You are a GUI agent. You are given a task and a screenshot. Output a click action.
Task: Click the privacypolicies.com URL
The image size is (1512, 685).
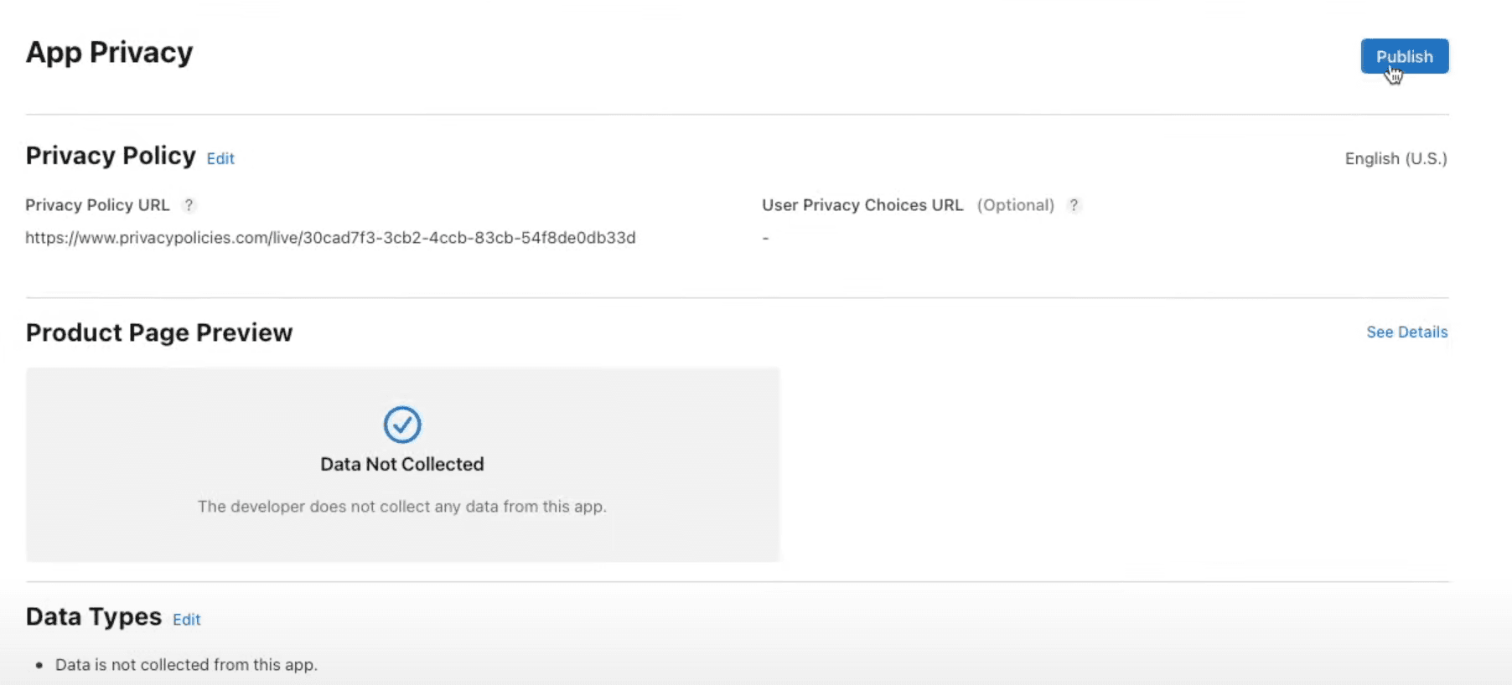coord(330,237)
